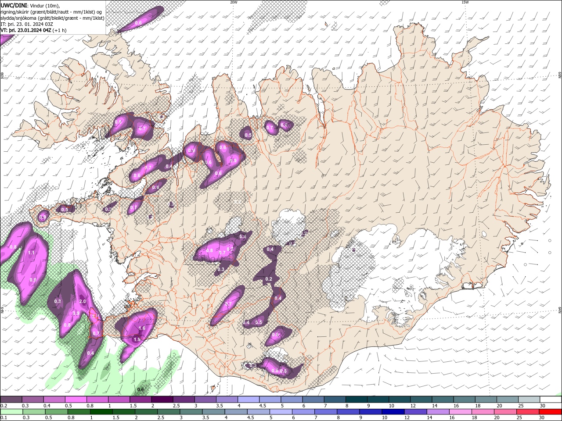The image size is (562, 421).
Task: Pick the bright magenta swatch labeled 0.5 on snow scale
Action: tap(76, 399)
